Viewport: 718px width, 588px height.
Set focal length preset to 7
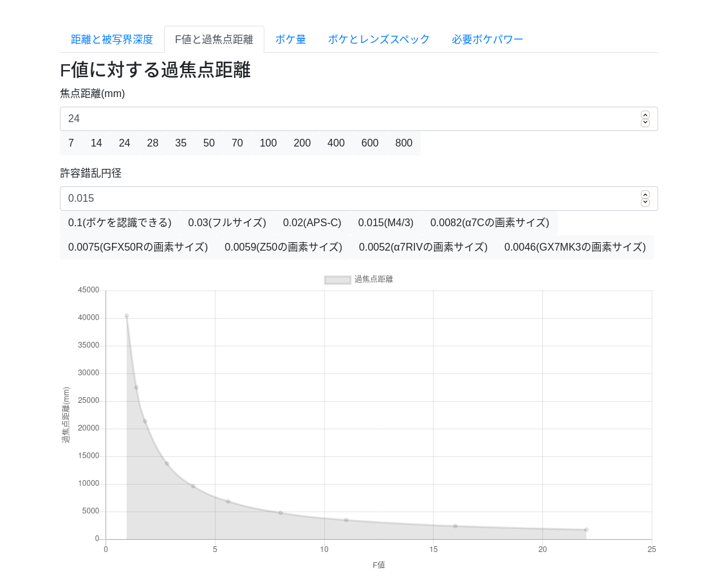pos(71,143)
